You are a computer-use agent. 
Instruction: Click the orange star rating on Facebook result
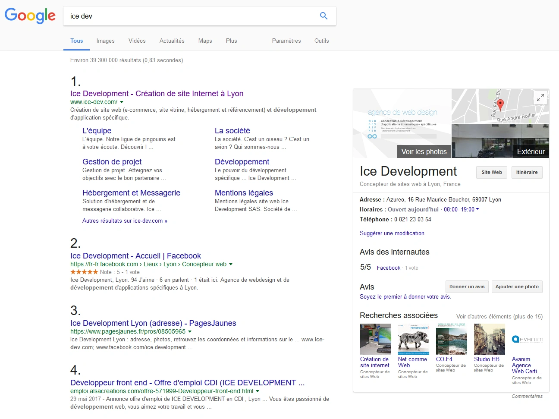click(84, 272)
